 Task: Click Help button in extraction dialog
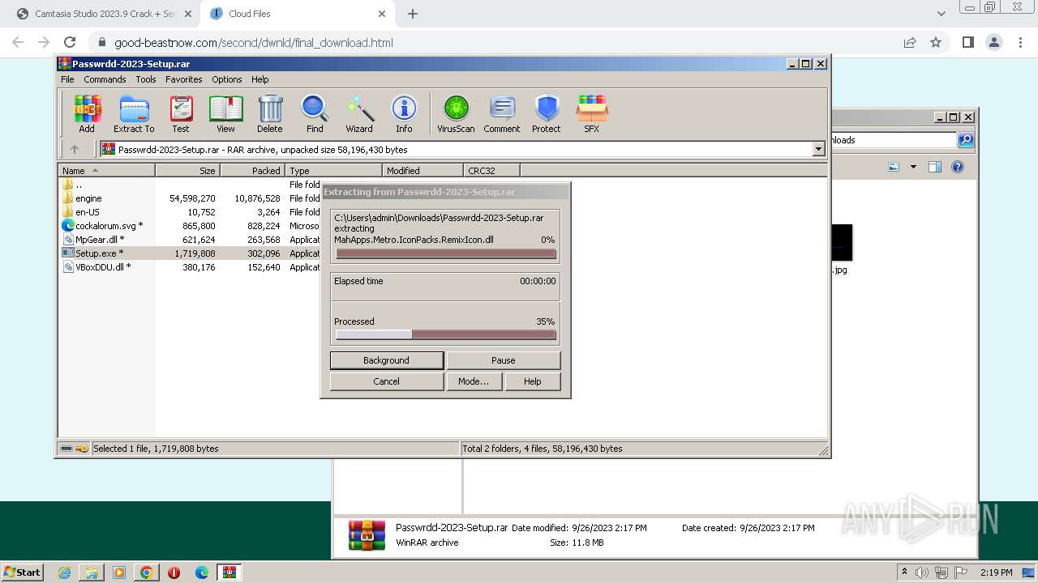[x=533, y=381]
